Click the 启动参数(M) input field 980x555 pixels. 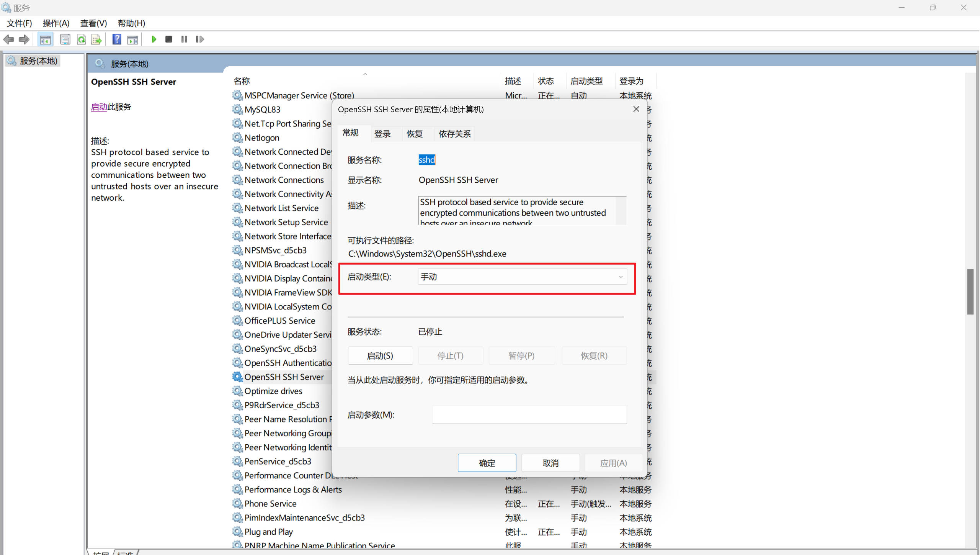tap(529, 415)
